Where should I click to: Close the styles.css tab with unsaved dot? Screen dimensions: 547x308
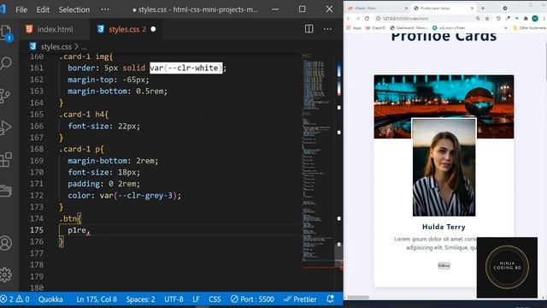pos(153,29)
